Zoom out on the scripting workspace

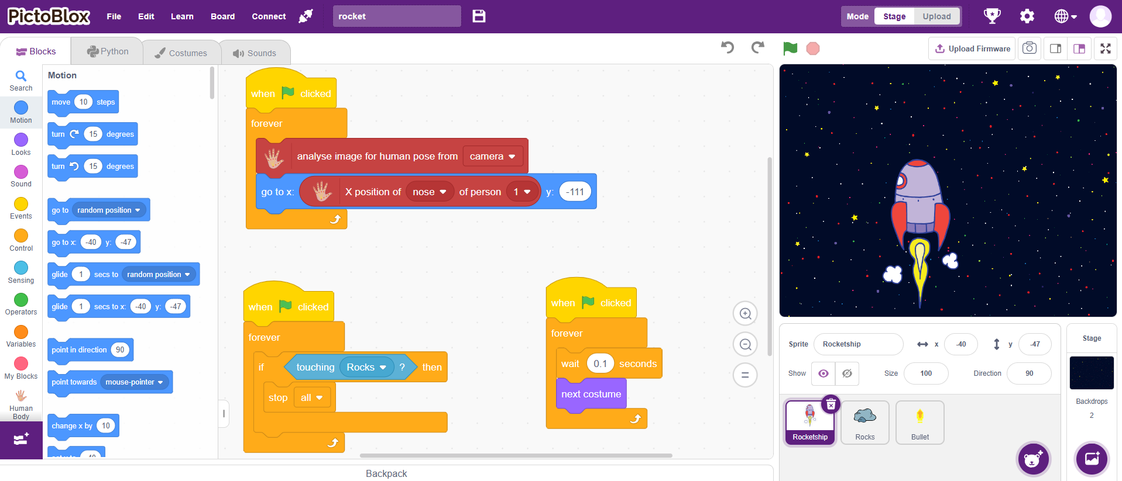tap(745, 344)
